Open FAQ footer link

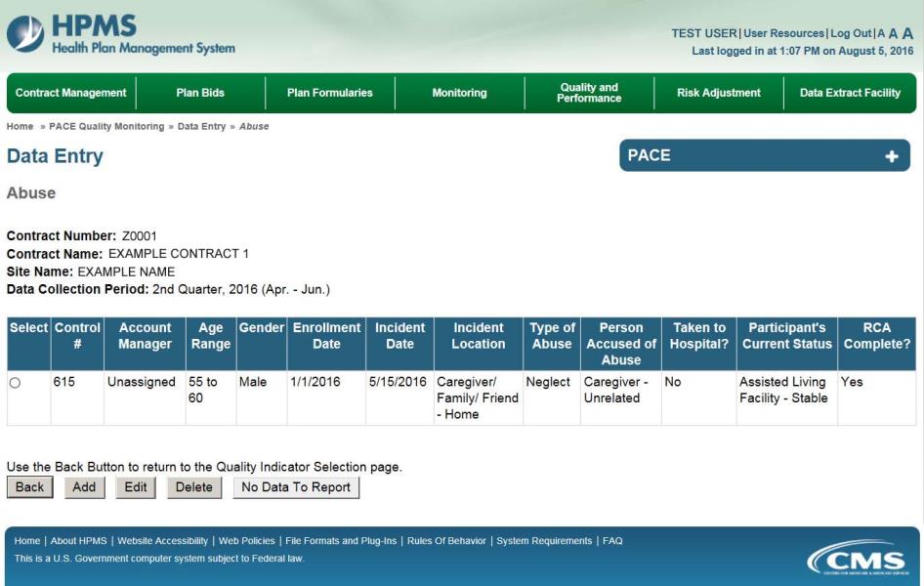(x=612, y=541)
